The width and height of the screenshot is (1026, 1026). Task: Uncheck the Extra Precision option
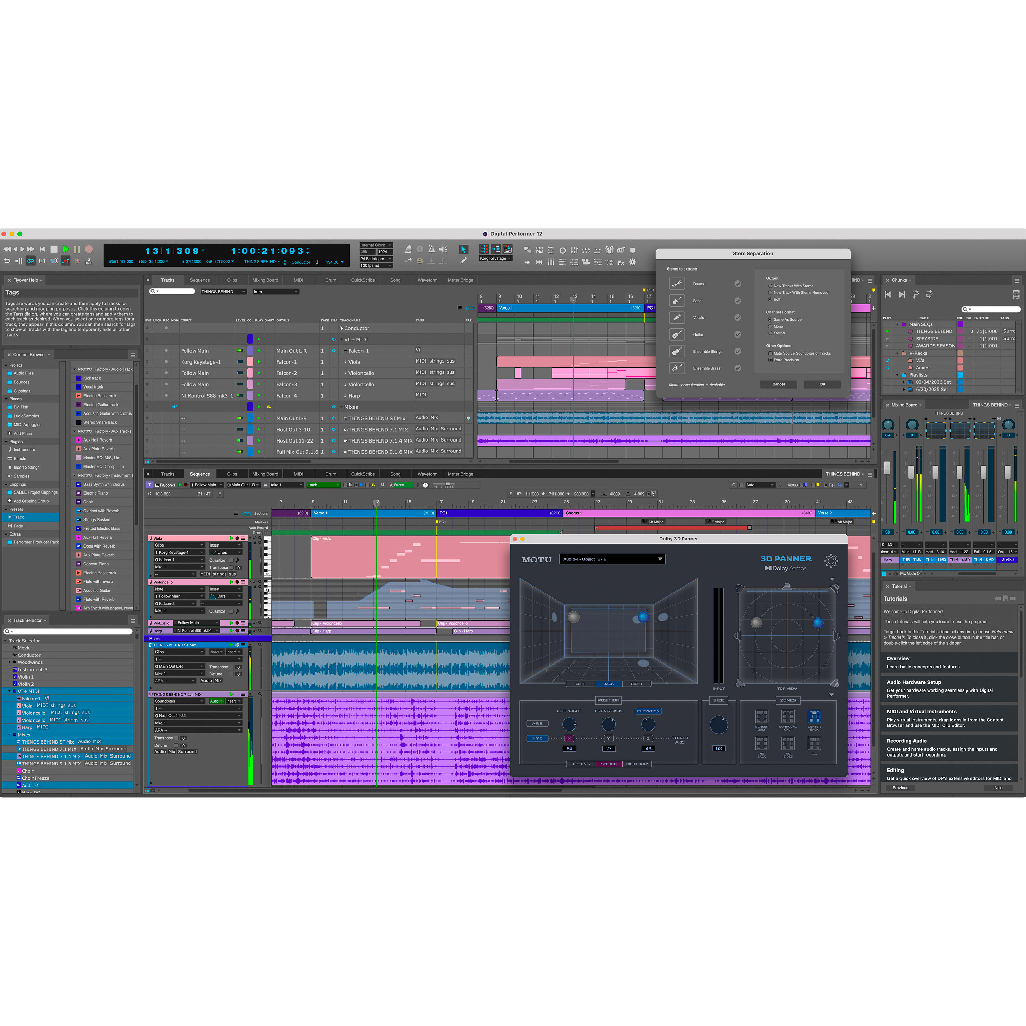click(771, 360)
